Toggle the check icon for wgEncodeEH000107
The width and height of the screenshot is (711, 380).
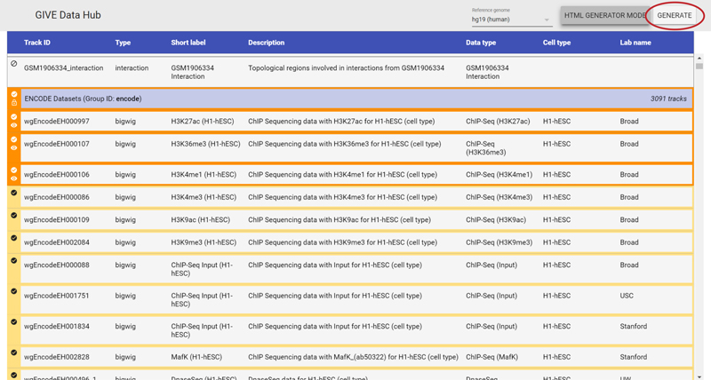tap(14, 139)
